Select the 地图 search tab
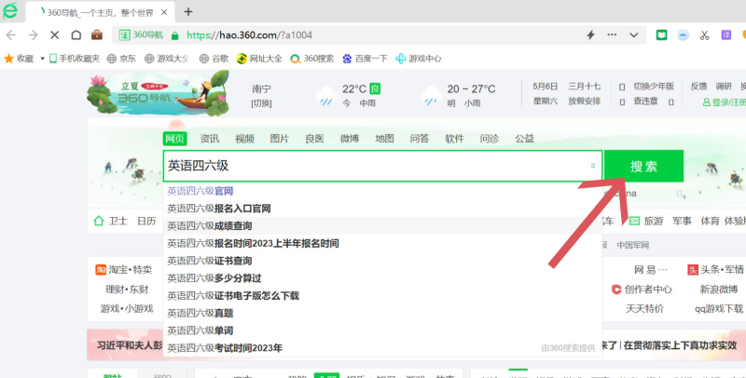 pos(384,139)
